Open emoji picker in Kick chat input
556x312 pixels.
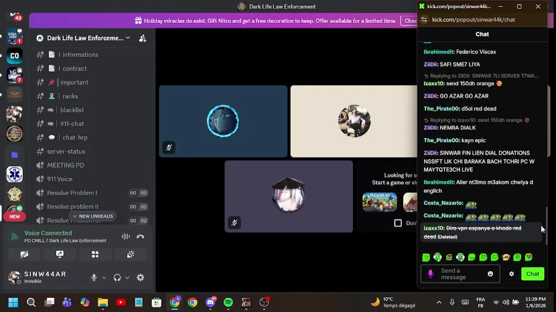(490, 274)
